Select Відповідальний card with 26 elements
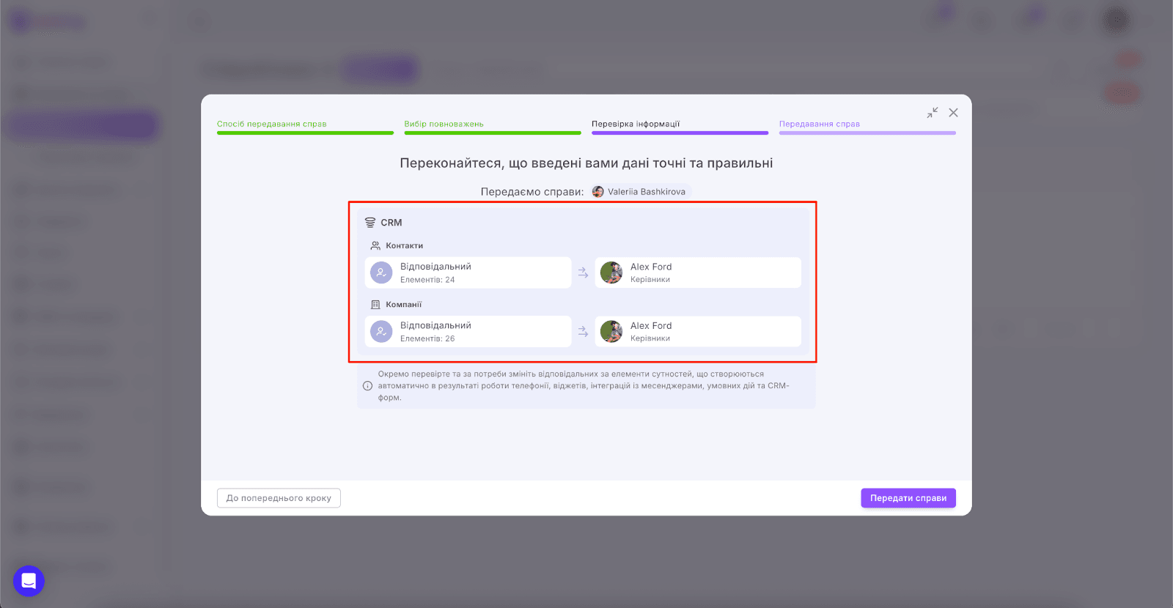This screenshot has width=1173, height=608. 468,331
